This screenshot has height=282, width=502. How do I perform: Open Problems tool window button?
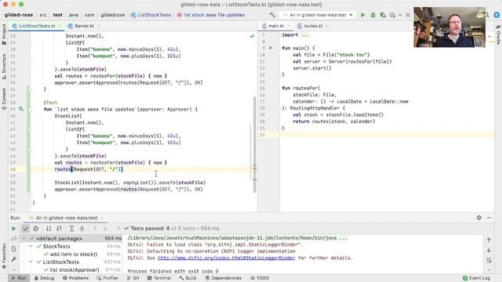pyautogui.click(x=75, y=278)
